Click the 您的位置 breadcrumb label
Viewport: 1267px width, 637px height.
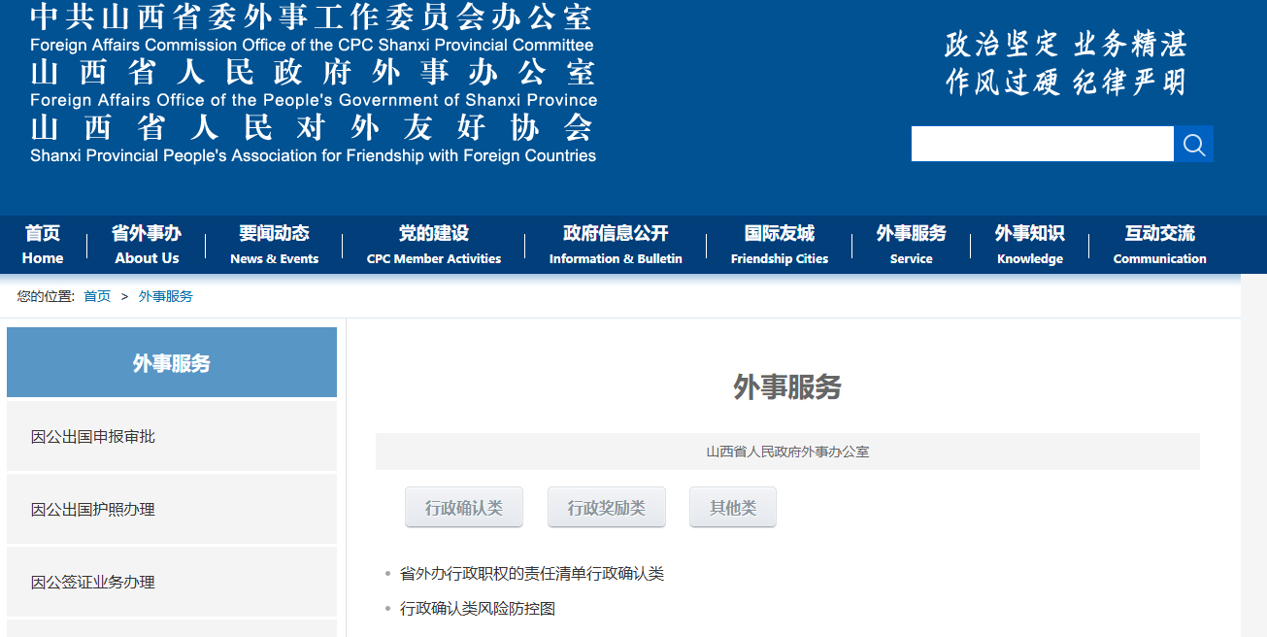tap(46, 296)
